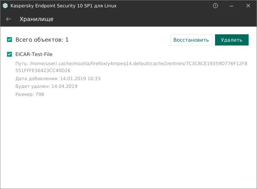Open help via the question mark icon

215,6
